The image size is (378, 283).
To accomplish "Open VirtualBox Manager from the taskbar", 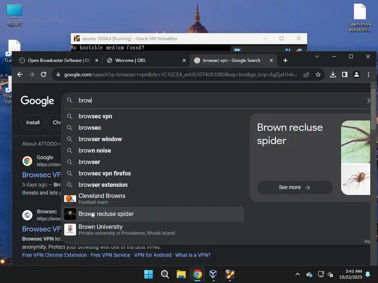I will [213, 274].
